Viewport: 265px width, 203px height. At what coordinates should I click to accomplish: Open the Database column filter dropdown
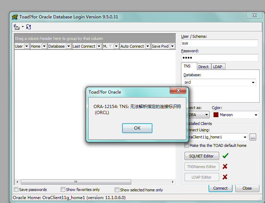coord(68,46)
